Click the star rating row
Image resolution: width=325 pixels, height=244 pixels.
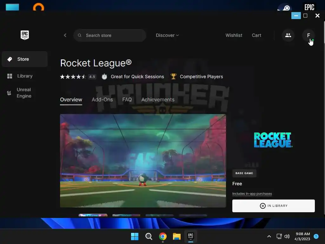click(x=73, y=77)
